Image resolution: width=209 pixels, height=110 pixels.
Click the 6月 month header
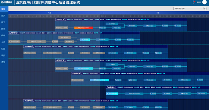[x=50, y=13]
